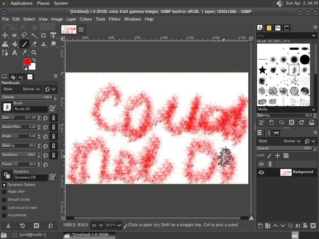Switch to the Patterns tab in right dock
Viewport: 319px width, 239px height.
click(269, 28)
